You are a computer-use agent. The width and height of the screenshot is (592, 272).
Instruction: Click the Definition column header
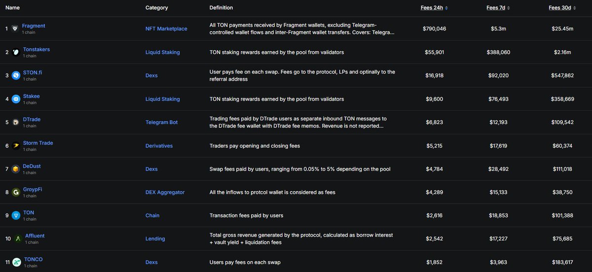coord(221,8)
